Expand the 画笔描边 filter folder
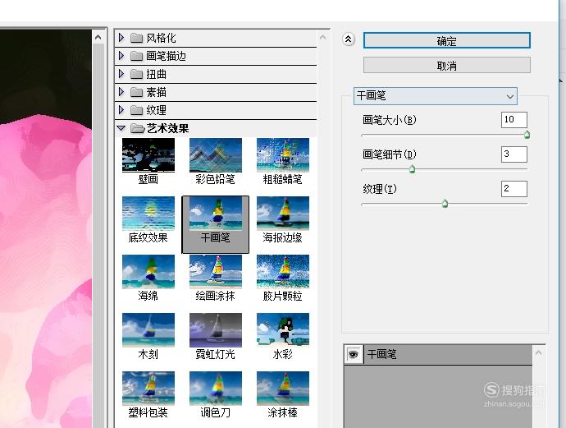 121,56
